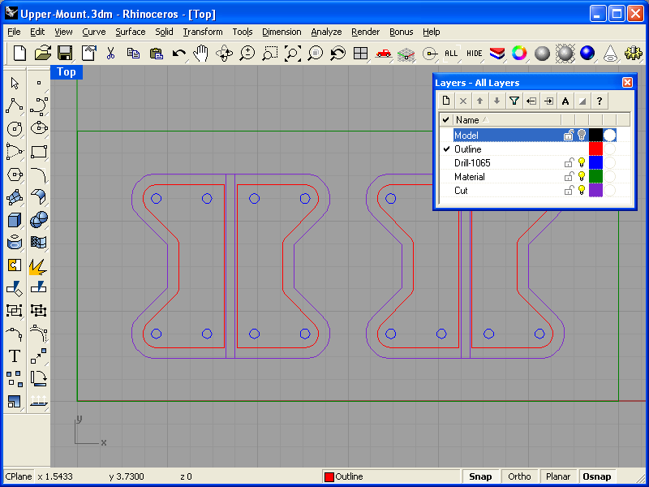Screen dimensions: 649x487
Task: Open the Analyze menu
Action: (326, 32)
